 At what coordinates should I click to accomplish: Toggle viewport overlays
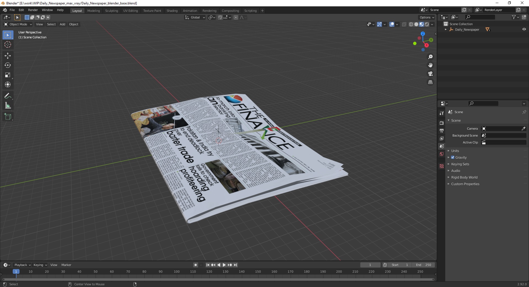pos(392,24)
